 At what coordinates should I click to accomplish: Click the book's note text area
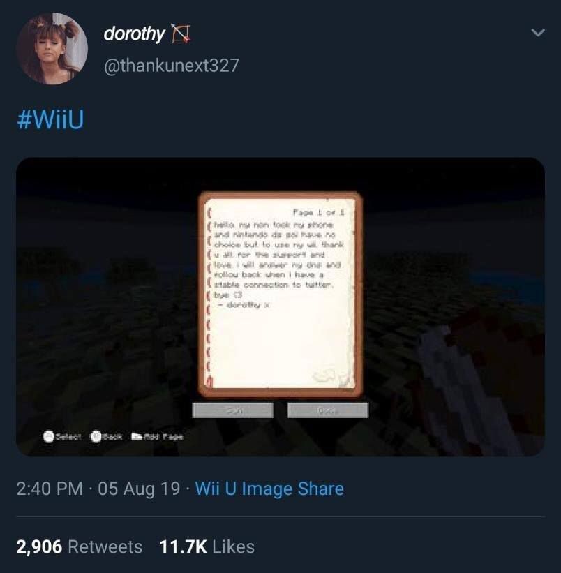tap(278, 264)
